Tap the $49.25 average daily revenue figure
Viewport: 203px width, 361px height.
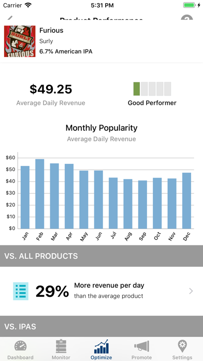pyautogui.click(x=51, y=89)
